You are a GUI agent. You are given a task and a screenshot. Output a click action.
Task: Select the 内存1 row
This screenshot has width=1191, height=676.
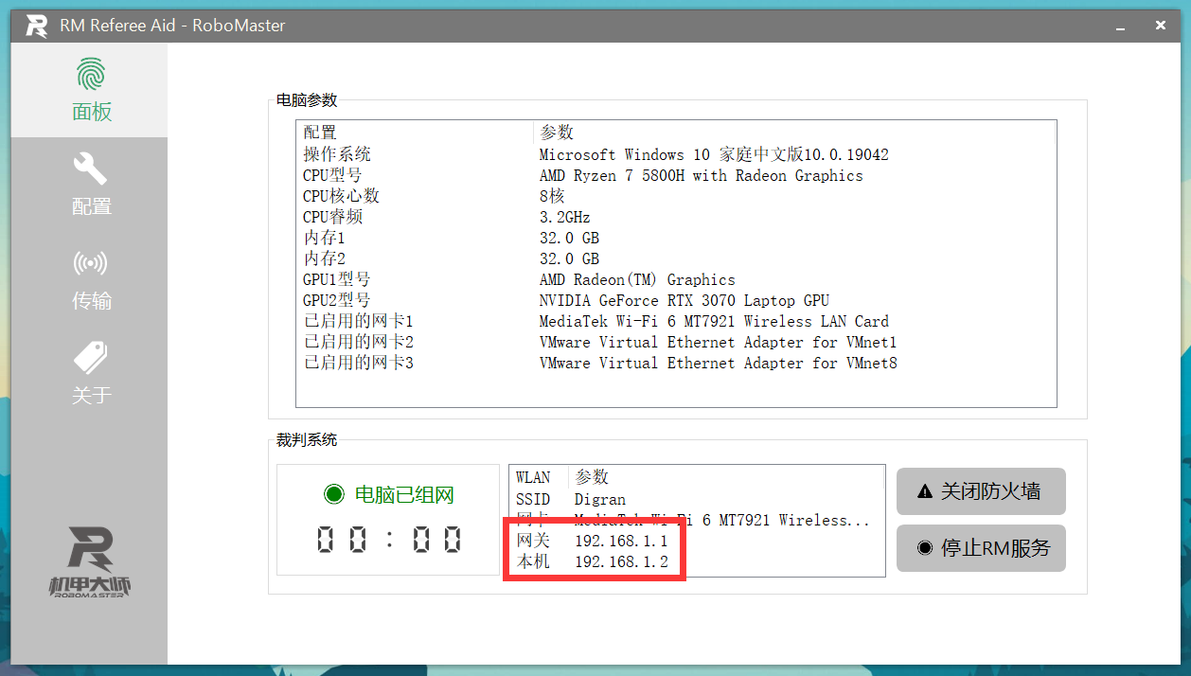click(x=676, y=238)
